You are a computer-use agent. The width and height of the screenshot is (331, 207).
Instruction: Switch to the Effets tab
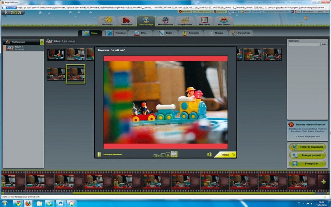click(140, 33)
